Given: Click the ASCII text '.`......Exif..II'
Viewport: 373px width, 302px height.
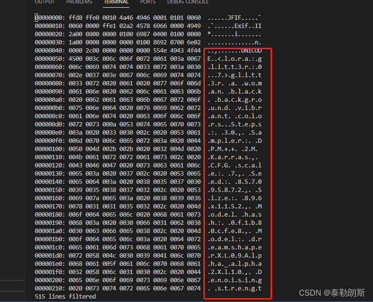Looking at the screenshot, I should click(x=234, y=26).
